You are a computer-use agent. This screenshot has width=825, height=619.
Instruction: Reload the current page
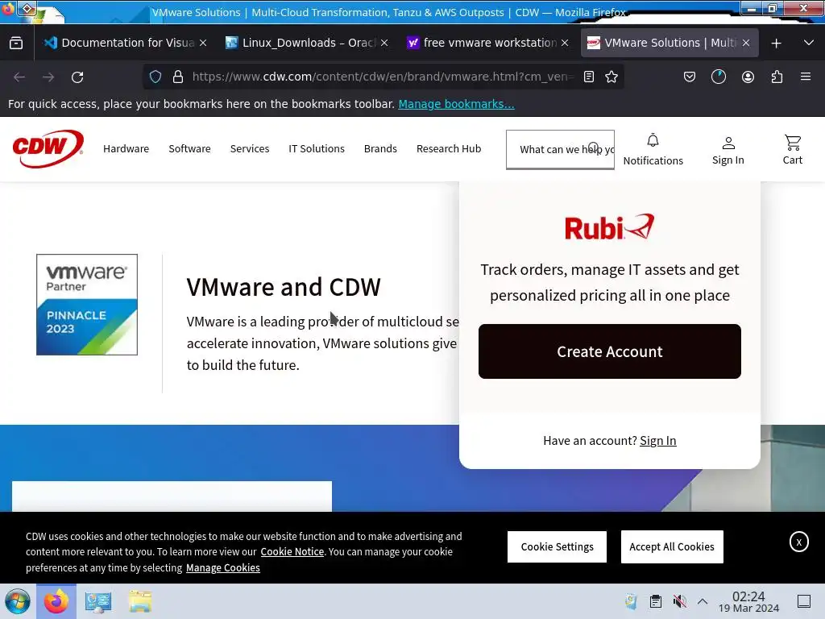[77, 77]
